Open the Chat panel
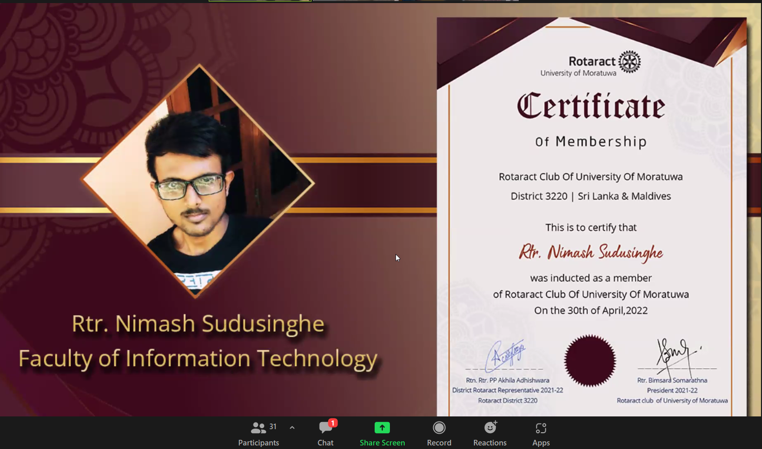This screenshot has width=762, height=449. tap(326, 434)
